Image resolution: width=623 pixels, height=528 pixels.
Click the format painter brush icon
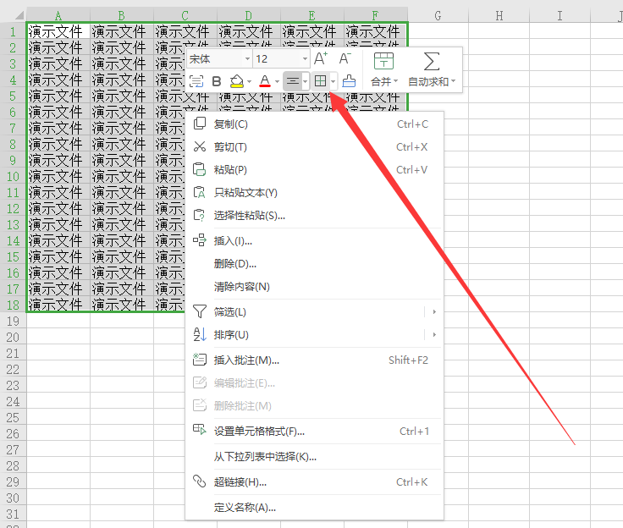[349, 81]
